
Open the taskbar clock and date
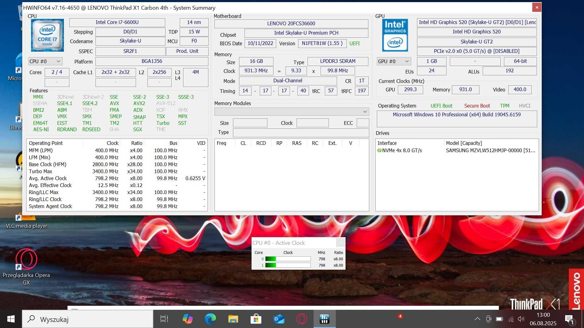pos(543,319)
